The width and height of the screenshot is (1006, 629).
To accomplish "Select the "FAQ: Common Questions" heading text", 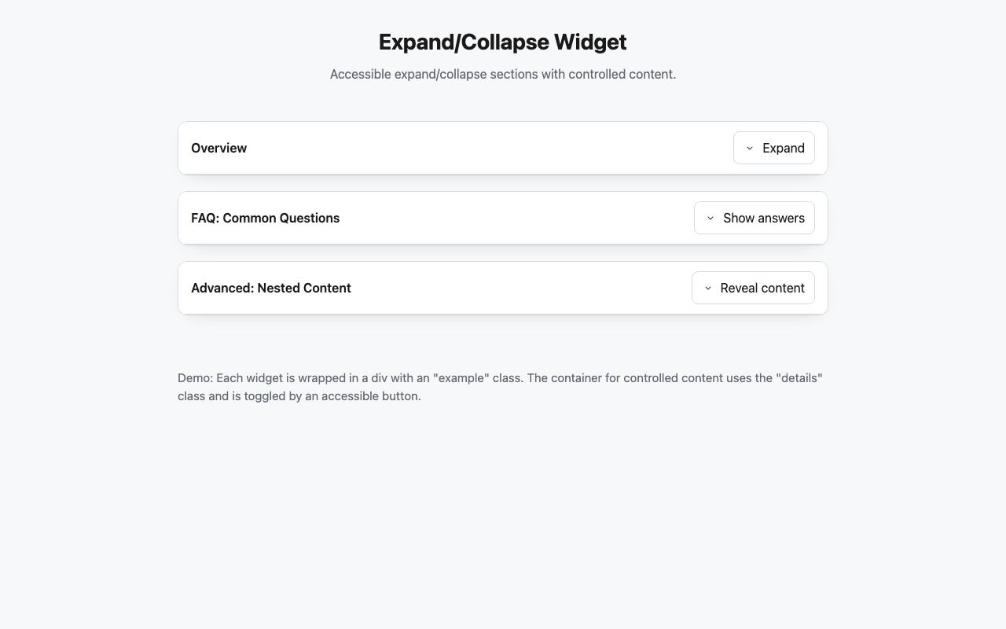I will [x=265, y=218].
